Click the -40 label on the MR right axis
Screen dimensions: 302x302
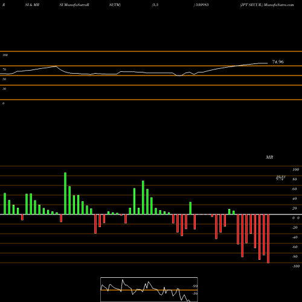[x=295, y=237]
